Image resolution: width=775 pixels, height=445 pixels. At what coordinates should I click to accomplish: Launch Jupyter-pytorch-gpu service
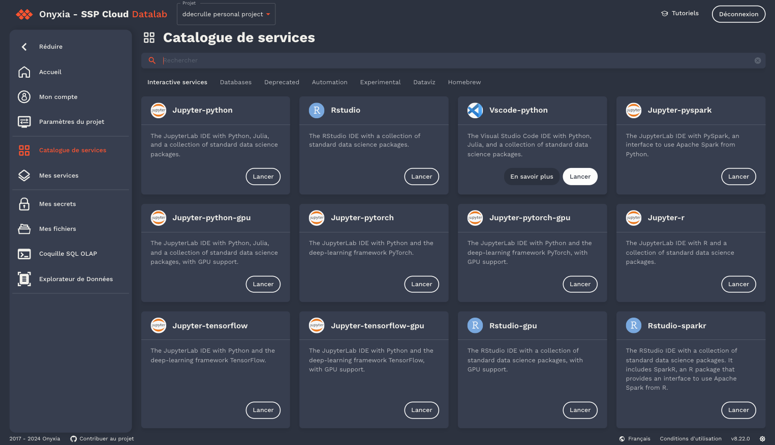(580, 284)
